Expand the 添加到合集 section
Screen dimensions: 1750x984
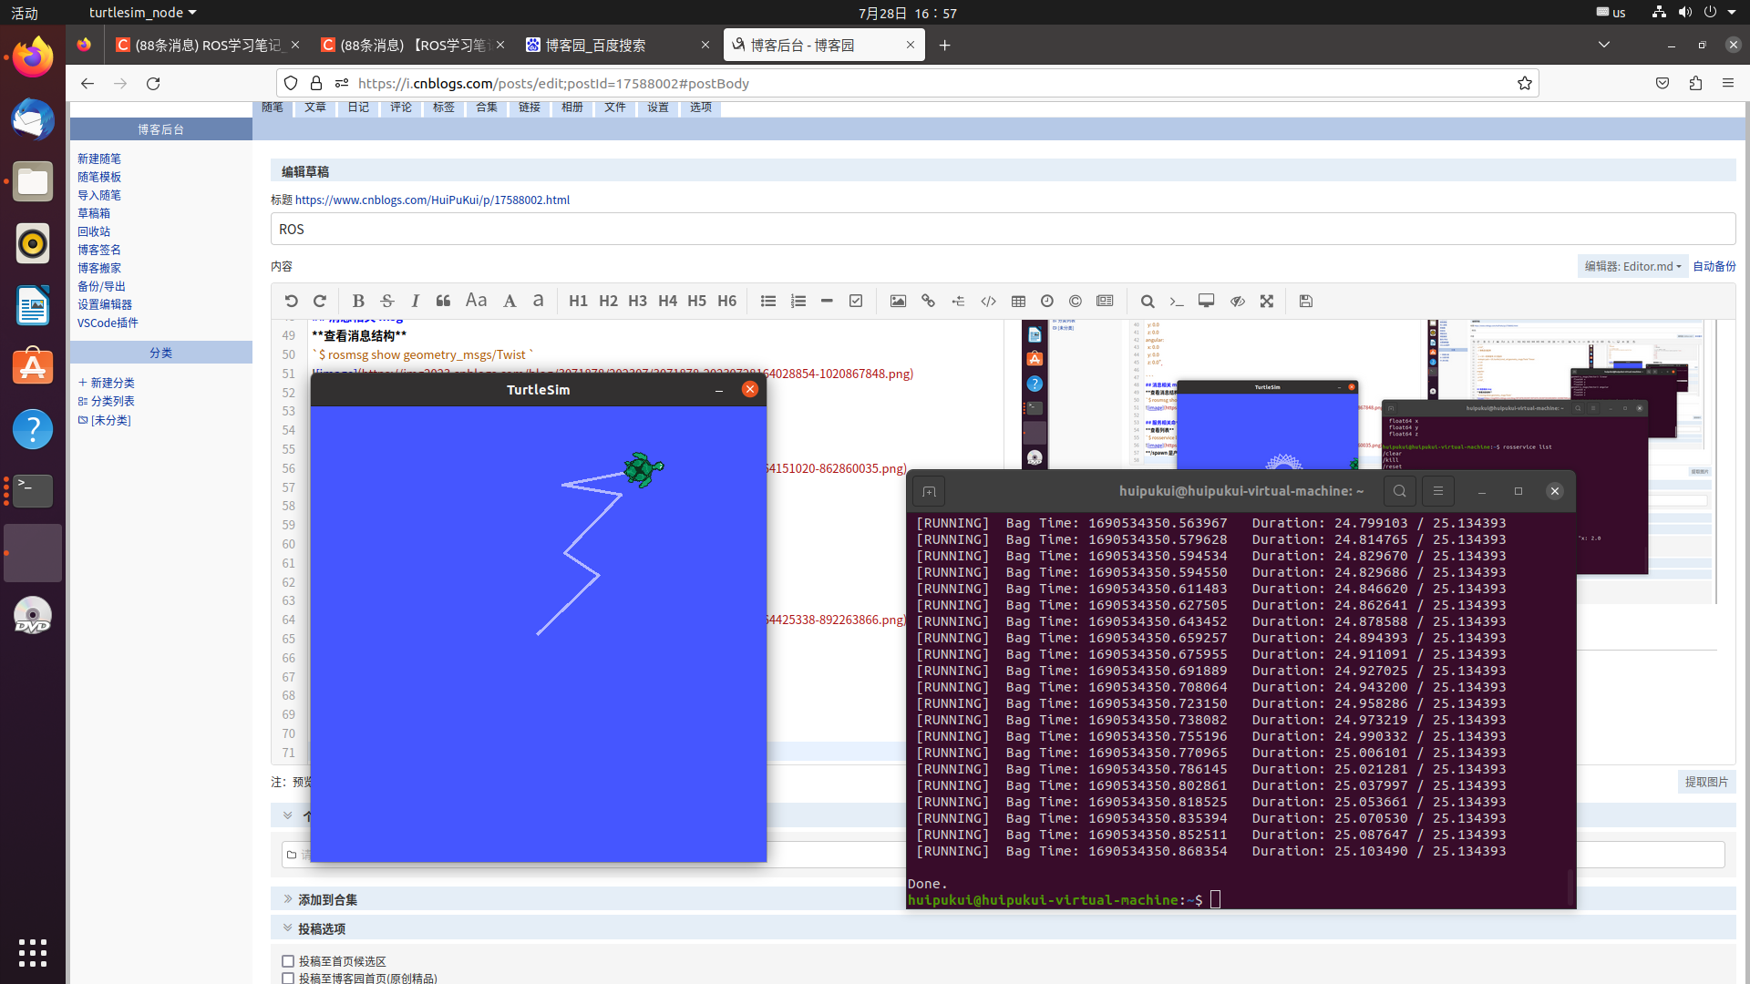(x=326, y=899)
